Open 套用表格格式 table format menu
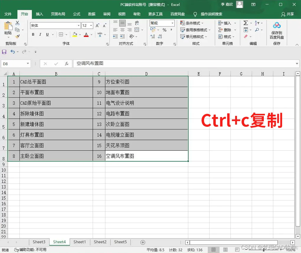This screenshot has width=301, height=253. (x=195, y=30)
